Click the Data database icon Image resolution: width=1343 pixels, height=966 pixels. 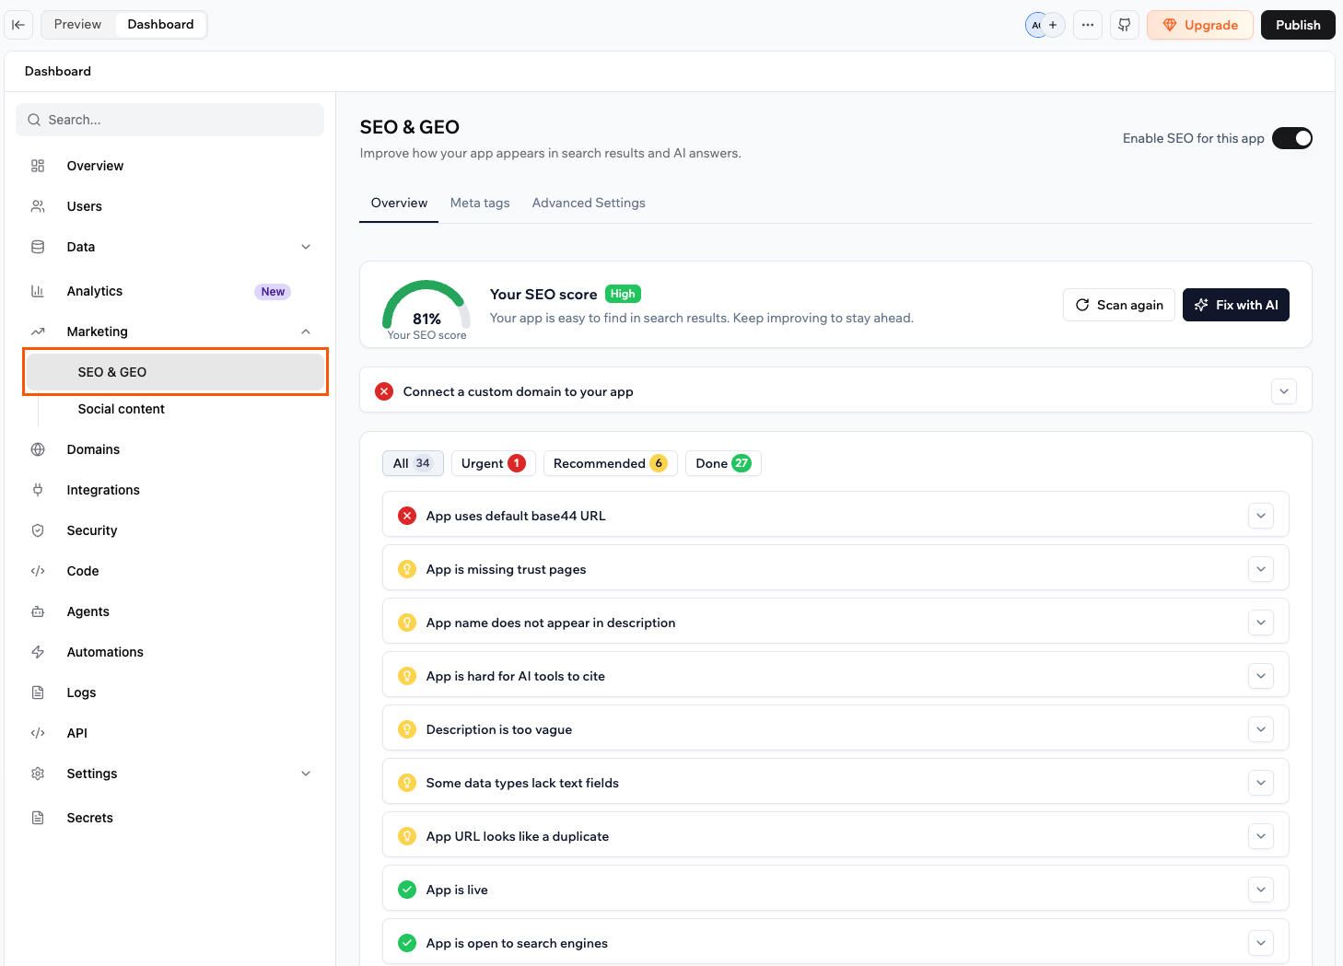38,247
